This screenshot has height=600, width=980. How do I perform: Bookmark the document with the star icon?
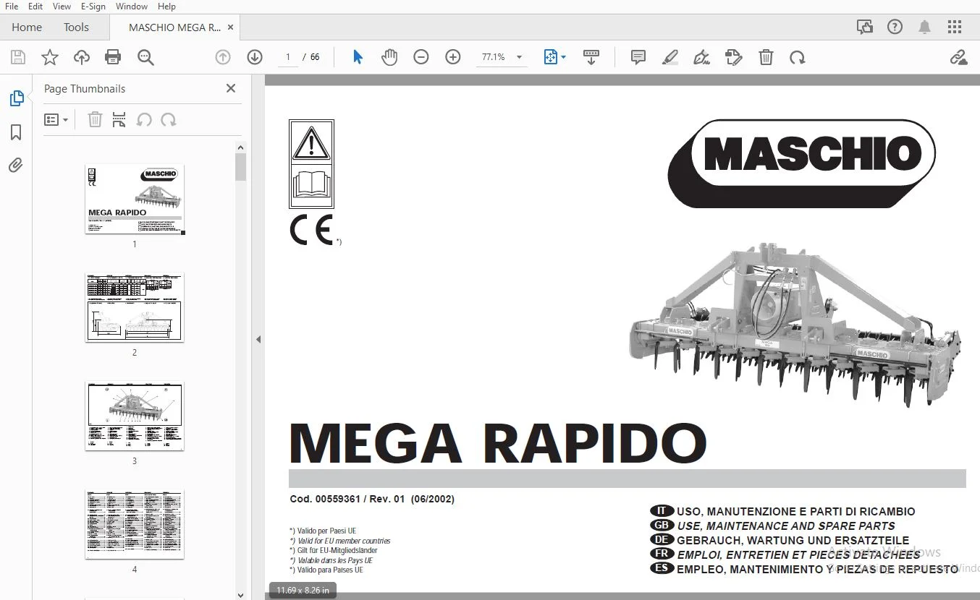(x=50, y=57)
